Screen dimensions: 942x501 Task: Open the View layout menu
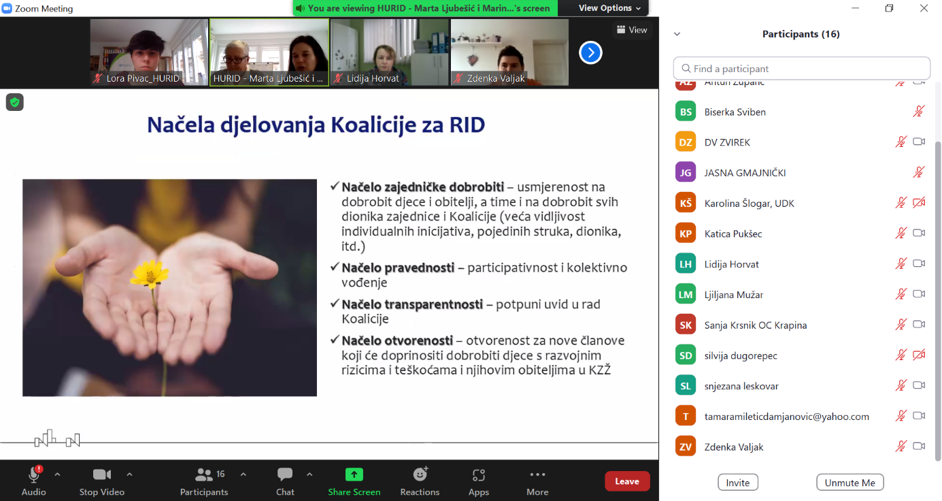[632, 30]
